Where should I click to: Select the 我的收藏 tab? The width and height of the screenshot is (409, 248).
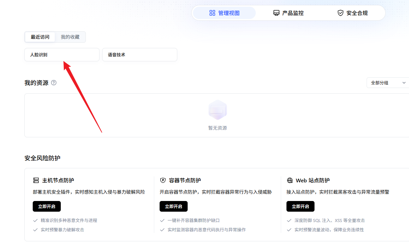click(70, 37)
